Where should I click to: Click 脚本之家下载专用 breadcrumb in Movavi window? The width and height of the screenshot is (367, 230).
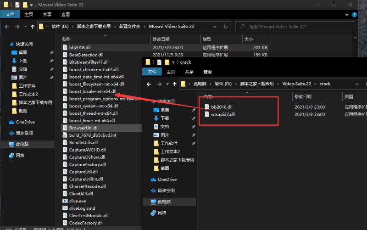[x=94, y=27]
